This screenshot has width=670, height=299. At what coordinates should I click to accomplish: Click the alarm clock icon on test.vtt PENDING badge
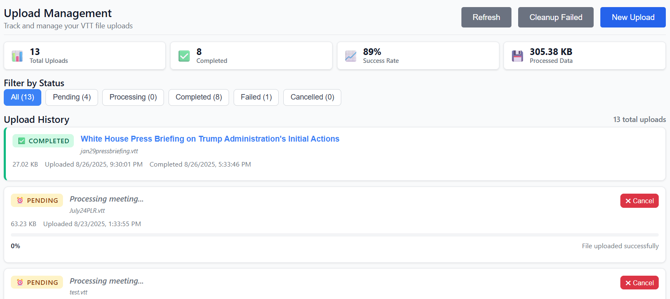click(x=20, y=282)
